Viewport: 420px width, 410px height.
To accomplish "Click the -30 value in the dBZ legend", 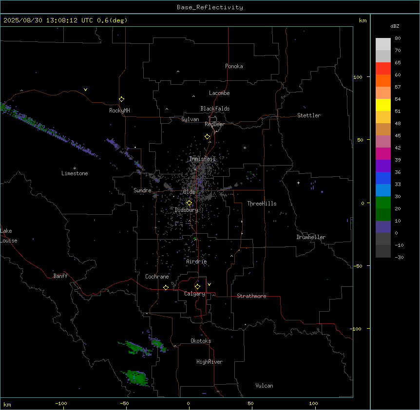I will click(x=399, y=258).
